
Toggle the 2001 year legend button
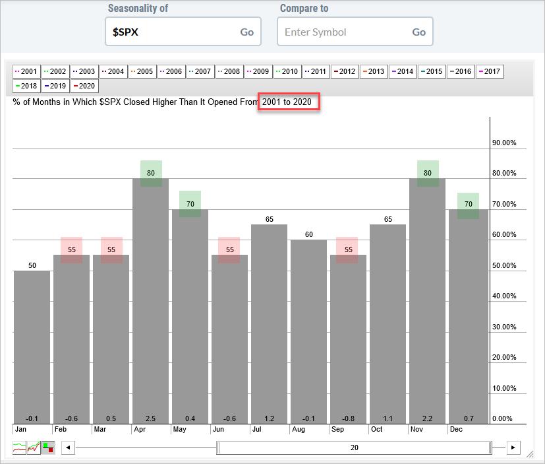pyautogui.click(x=26, y=71)
